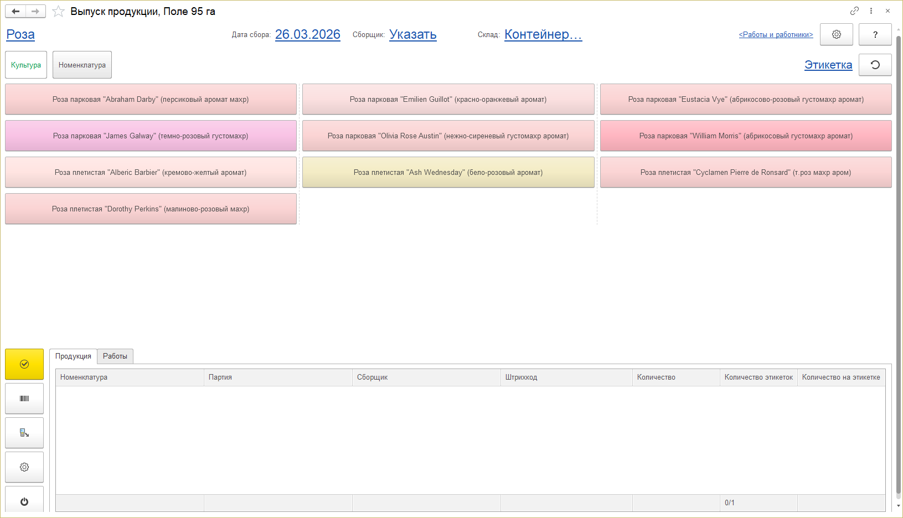Click the Количество column header
Screen dimensions: 903x518
(x=677, y=377)
